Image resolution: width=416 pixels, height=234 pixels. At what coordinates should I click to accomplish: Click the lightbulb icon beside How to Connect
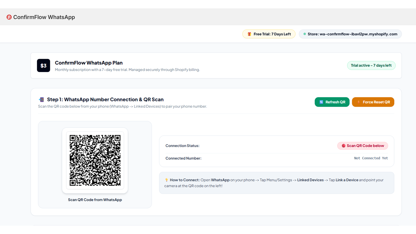166,180
